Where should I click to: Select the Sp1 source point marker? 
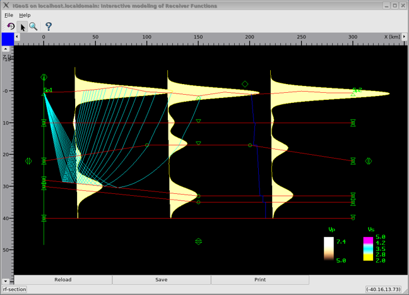(44, 94)
